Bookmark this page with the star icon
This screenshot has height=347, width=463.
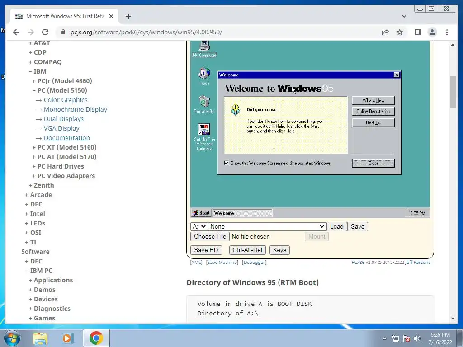[x=400, y=32]
